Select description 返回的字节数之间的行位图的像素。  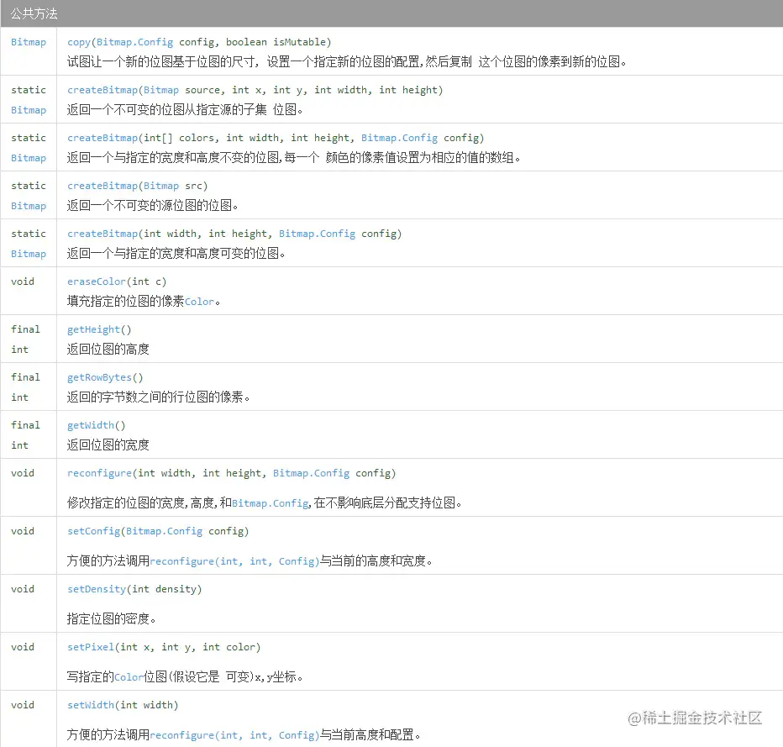tap(158, 397)
